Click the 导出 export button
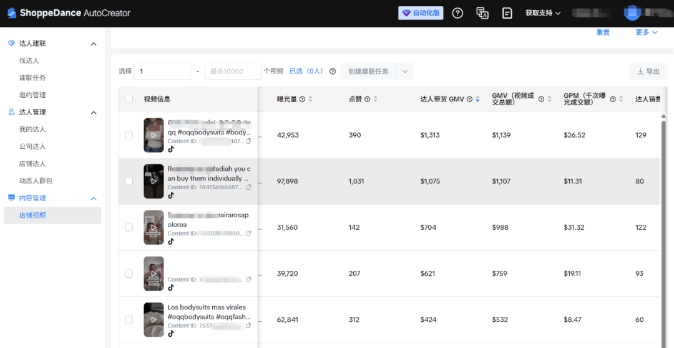This screenshot has width=674, height=348. coord(648,71)
